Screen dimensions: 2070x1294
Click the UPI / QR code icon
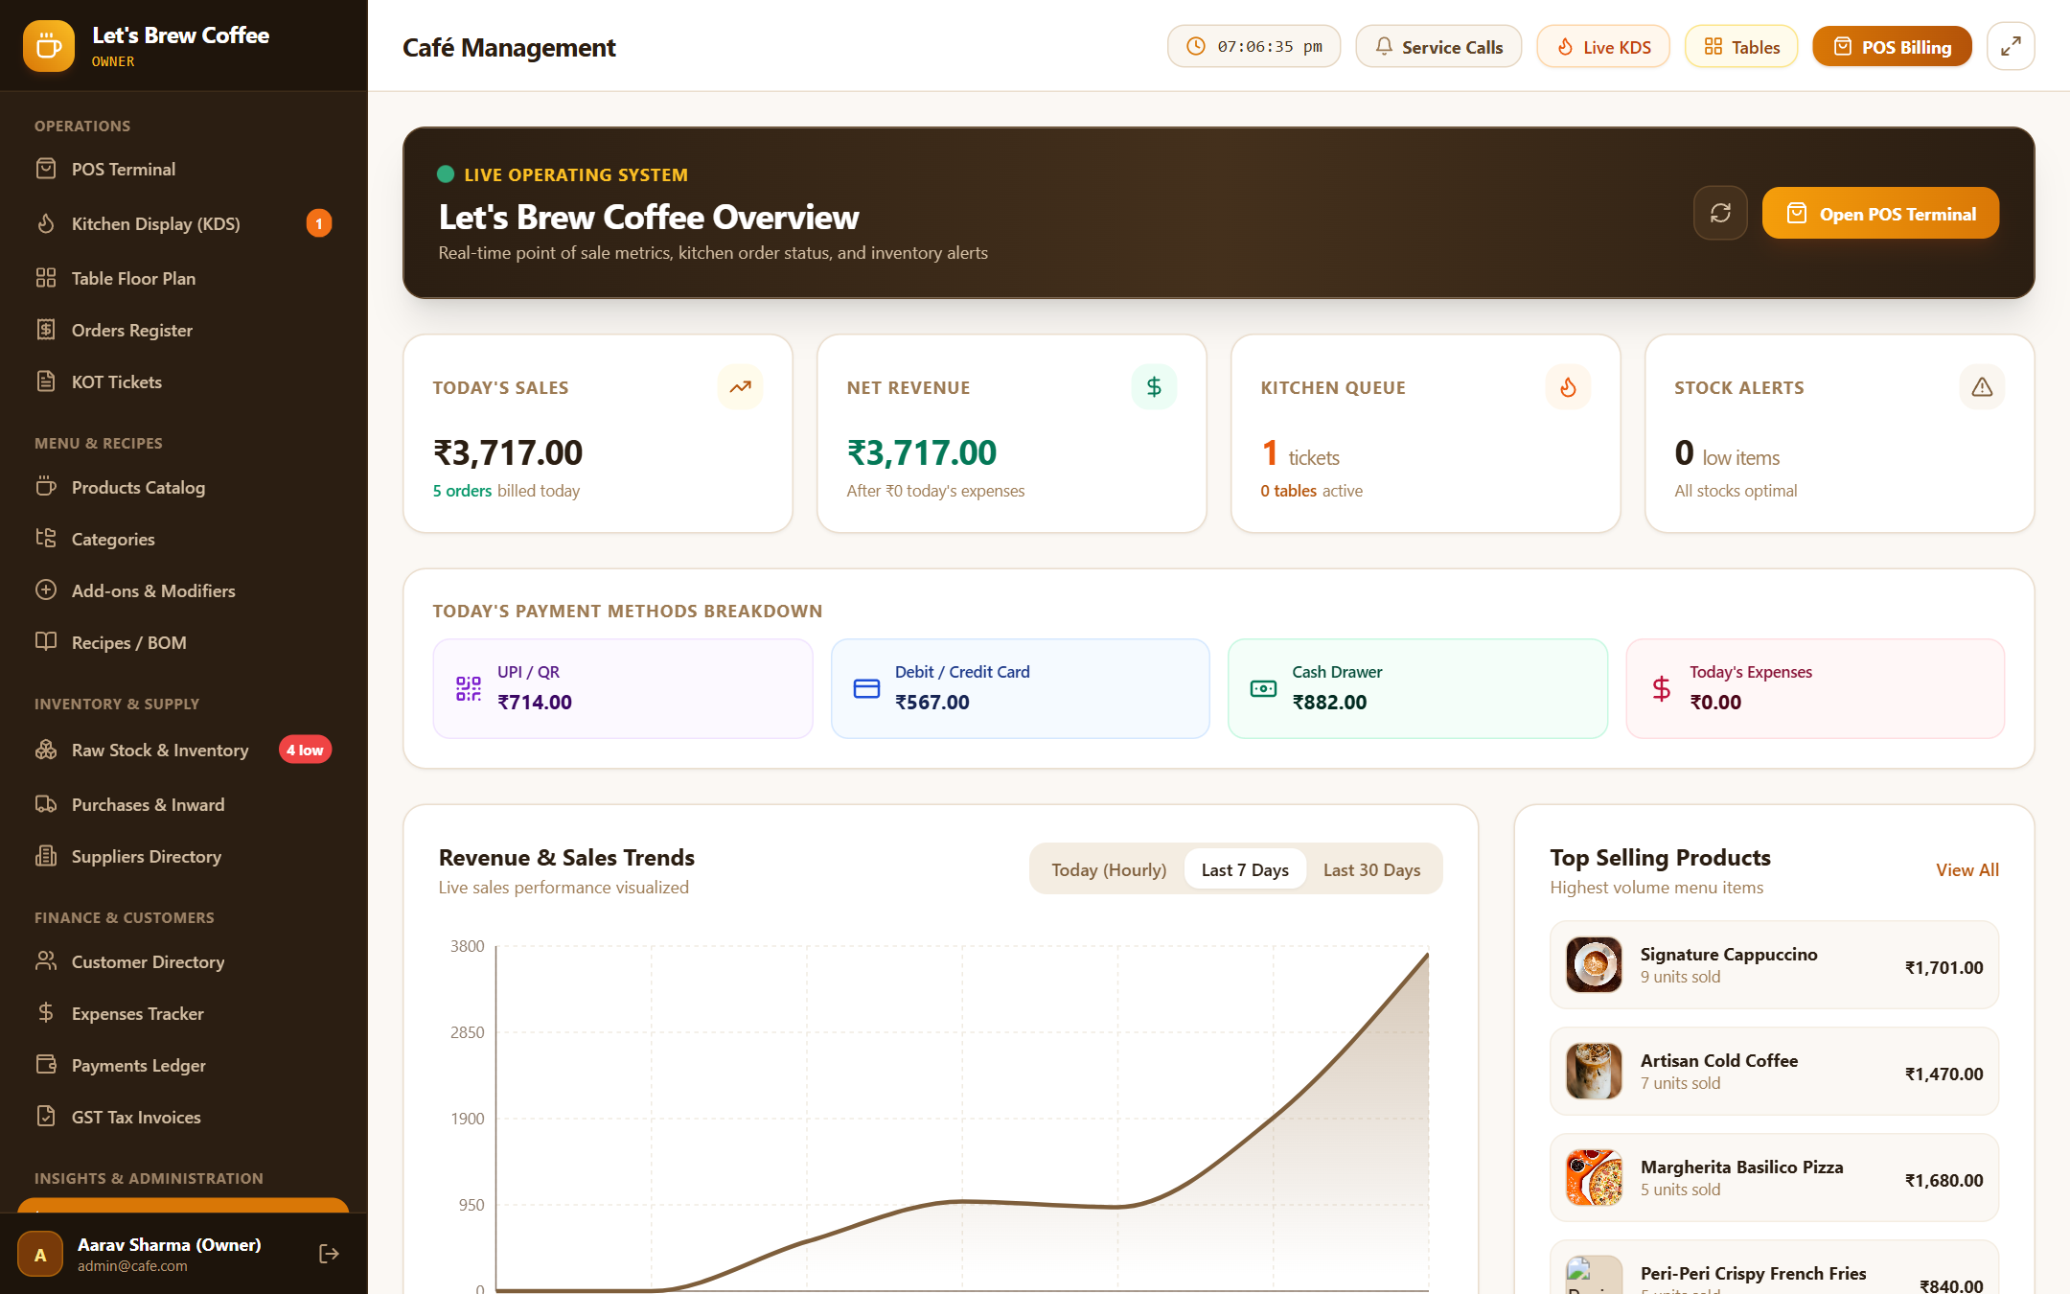[469, 688]
